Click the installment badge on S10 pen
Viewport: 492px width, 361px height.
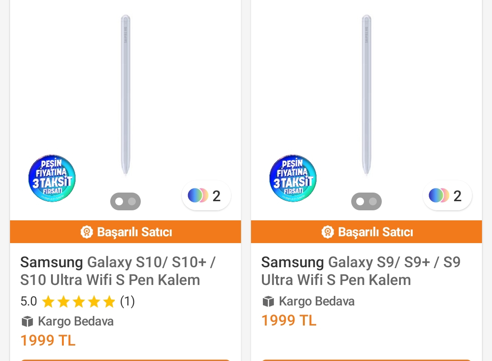(52, 178)
